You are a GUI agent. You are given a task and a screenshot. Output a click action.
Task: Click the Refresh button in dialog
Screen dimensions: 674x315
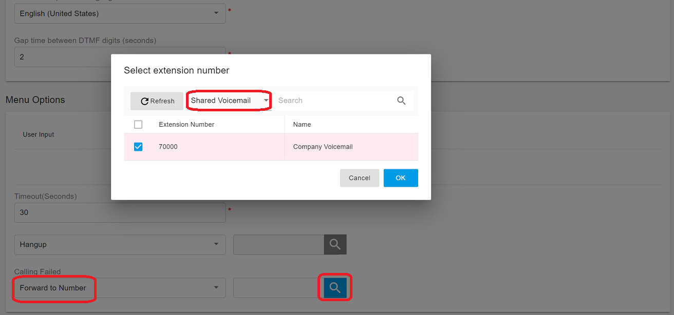(157, 101)
